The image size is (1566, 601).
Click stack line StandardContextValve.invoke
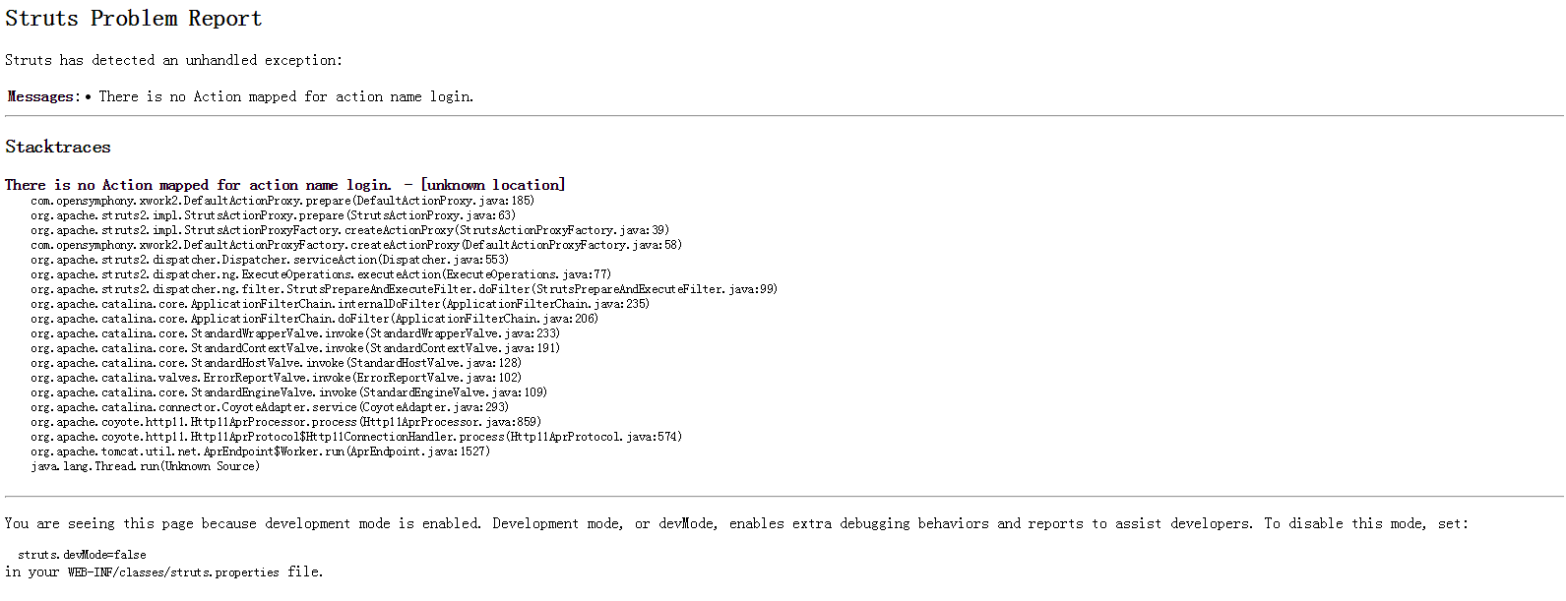click(295, 348)
